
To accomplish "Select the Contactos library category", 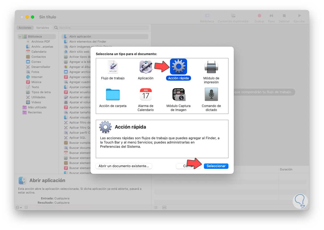I will click(39, 57).
